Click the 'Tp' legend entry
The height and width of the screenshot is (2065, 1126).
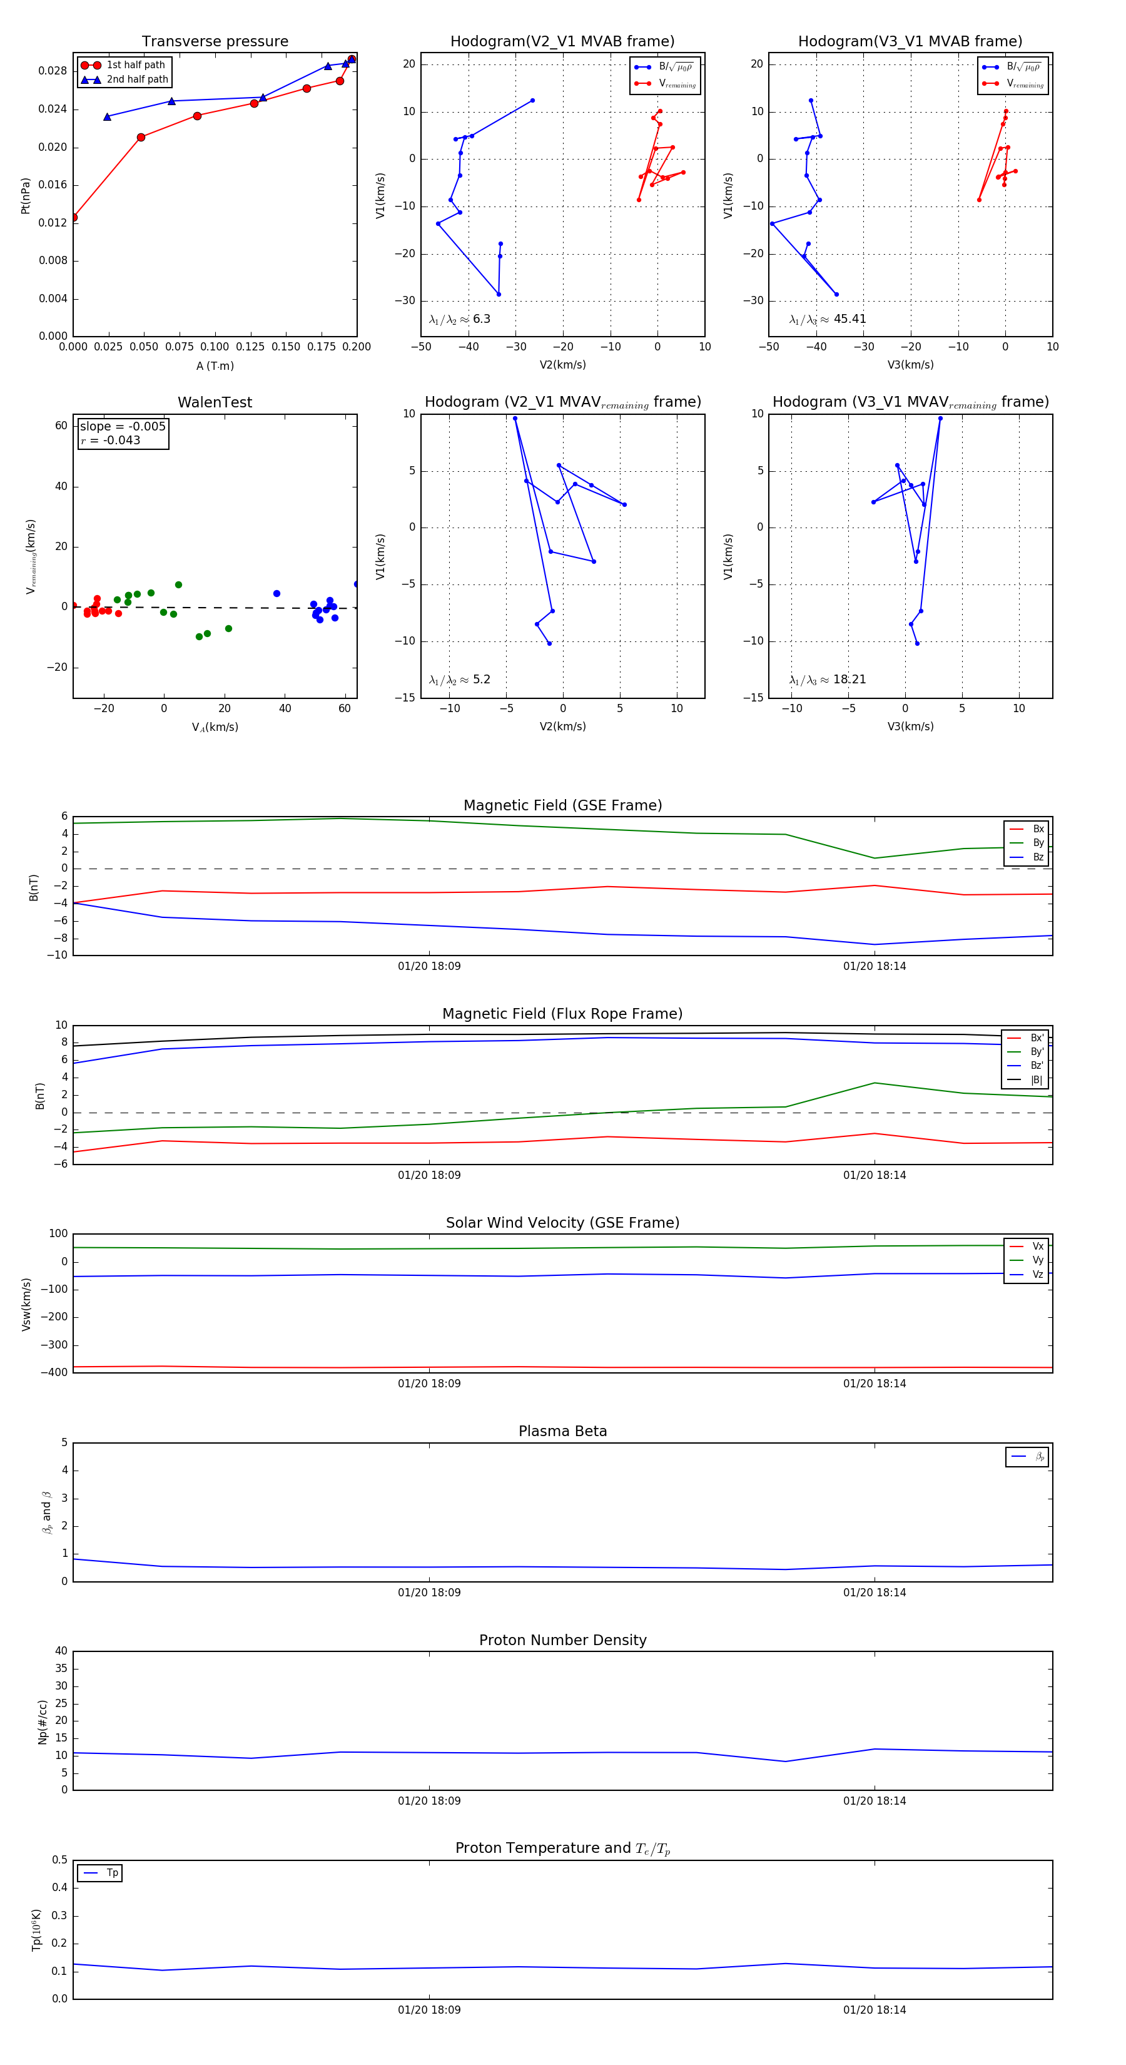[100, 1873]
